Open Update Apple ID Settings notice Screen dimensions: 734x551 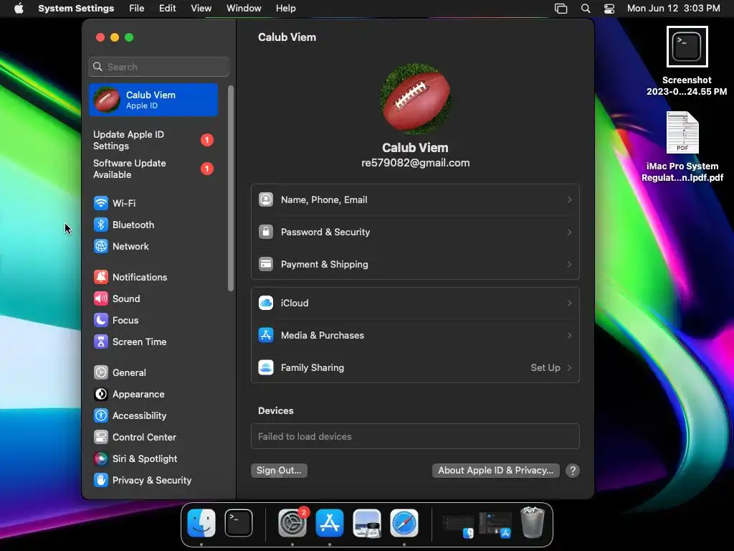(153, 140)
